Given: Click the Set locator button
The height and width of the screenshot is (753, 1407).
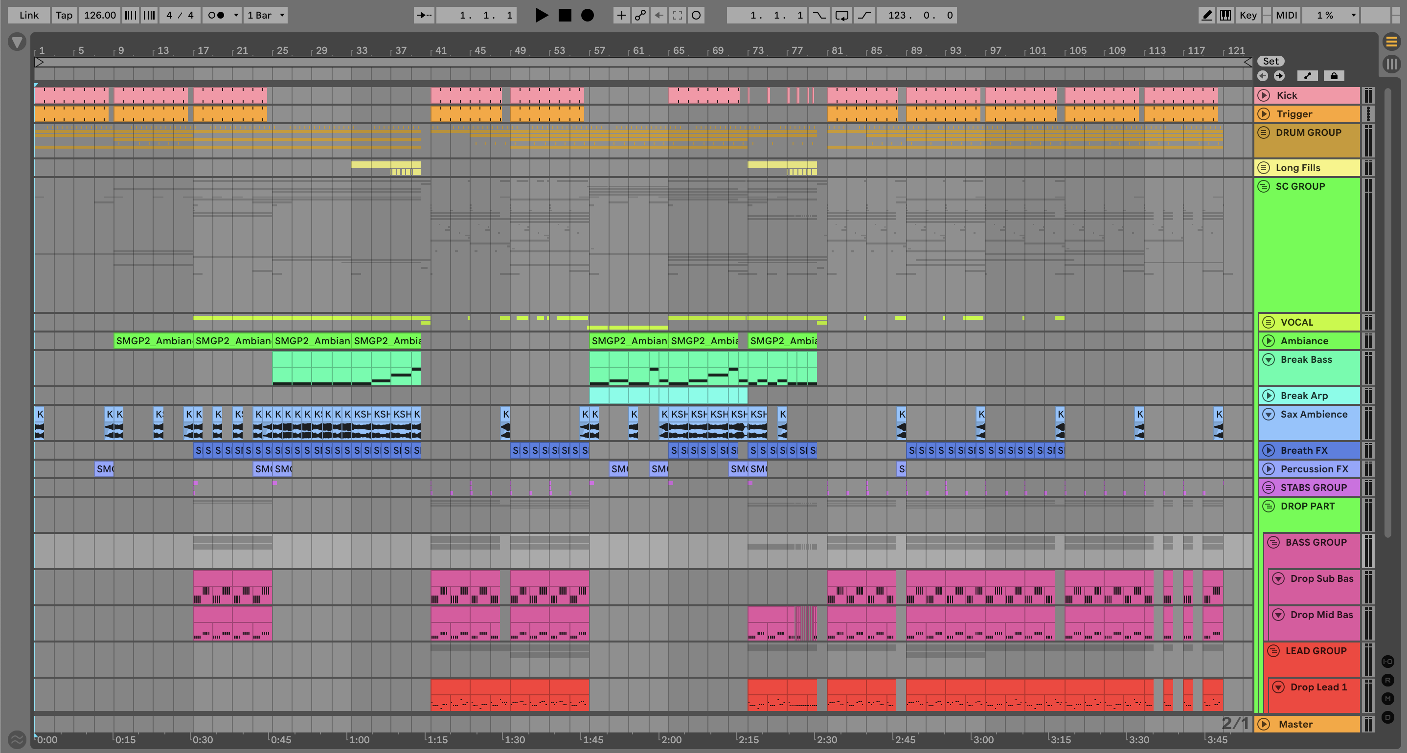Looking at the screenshot, I should [1271, 61].
